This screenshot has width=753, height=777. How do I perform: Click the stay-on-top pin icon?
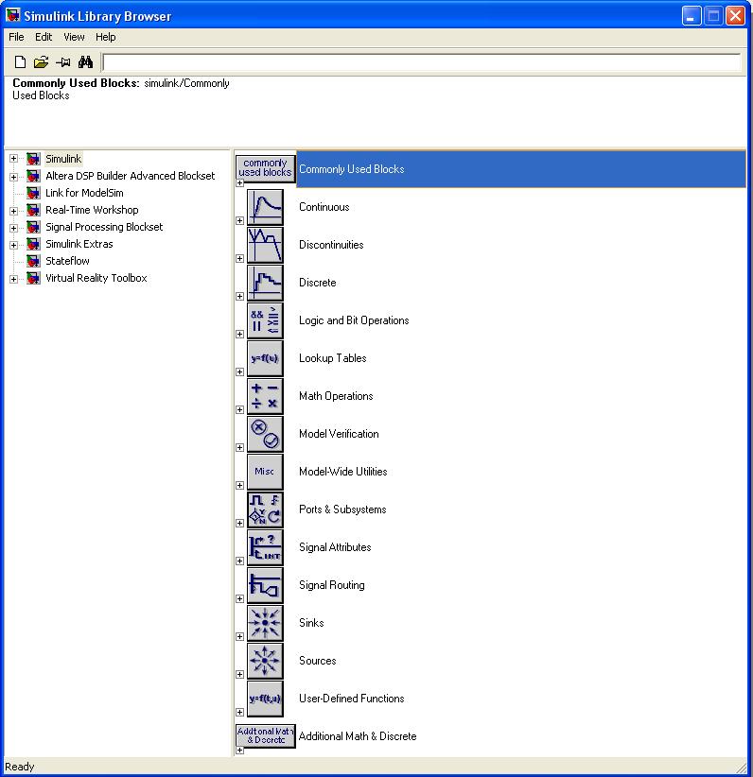[63, 62]
